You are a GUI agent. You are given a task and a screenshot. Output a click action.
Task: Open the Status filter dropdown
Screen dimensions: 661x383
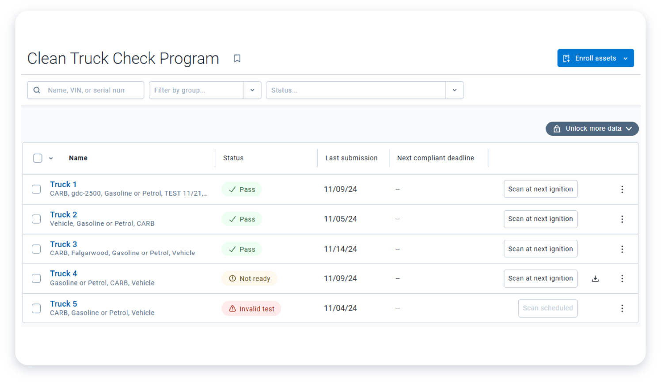[x=454, y=90]
